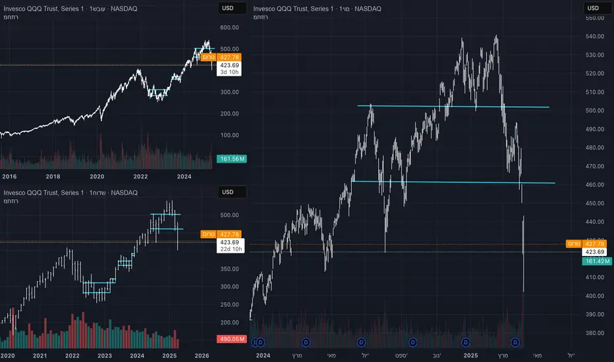Screen dimensions: 614x362
Task: Select the upper cyan horizontal line on the daily chart
Action: [x=453, y=106]
